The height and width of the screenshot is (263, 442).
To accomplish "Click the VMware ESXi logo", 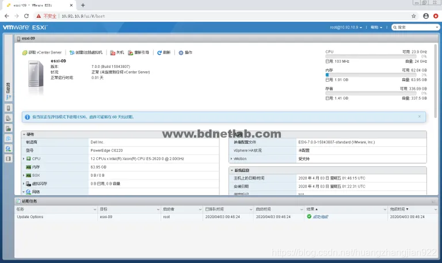I will [25, 28].
